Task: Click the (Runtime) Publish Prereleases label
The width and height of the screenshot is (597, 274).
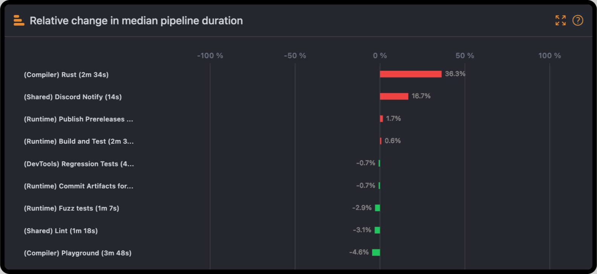Action: tap(78, 119)
